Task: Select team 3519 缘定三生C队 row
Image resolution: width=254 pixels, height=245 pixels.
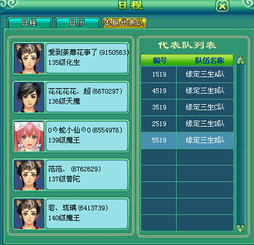Action: click(187, 107)
